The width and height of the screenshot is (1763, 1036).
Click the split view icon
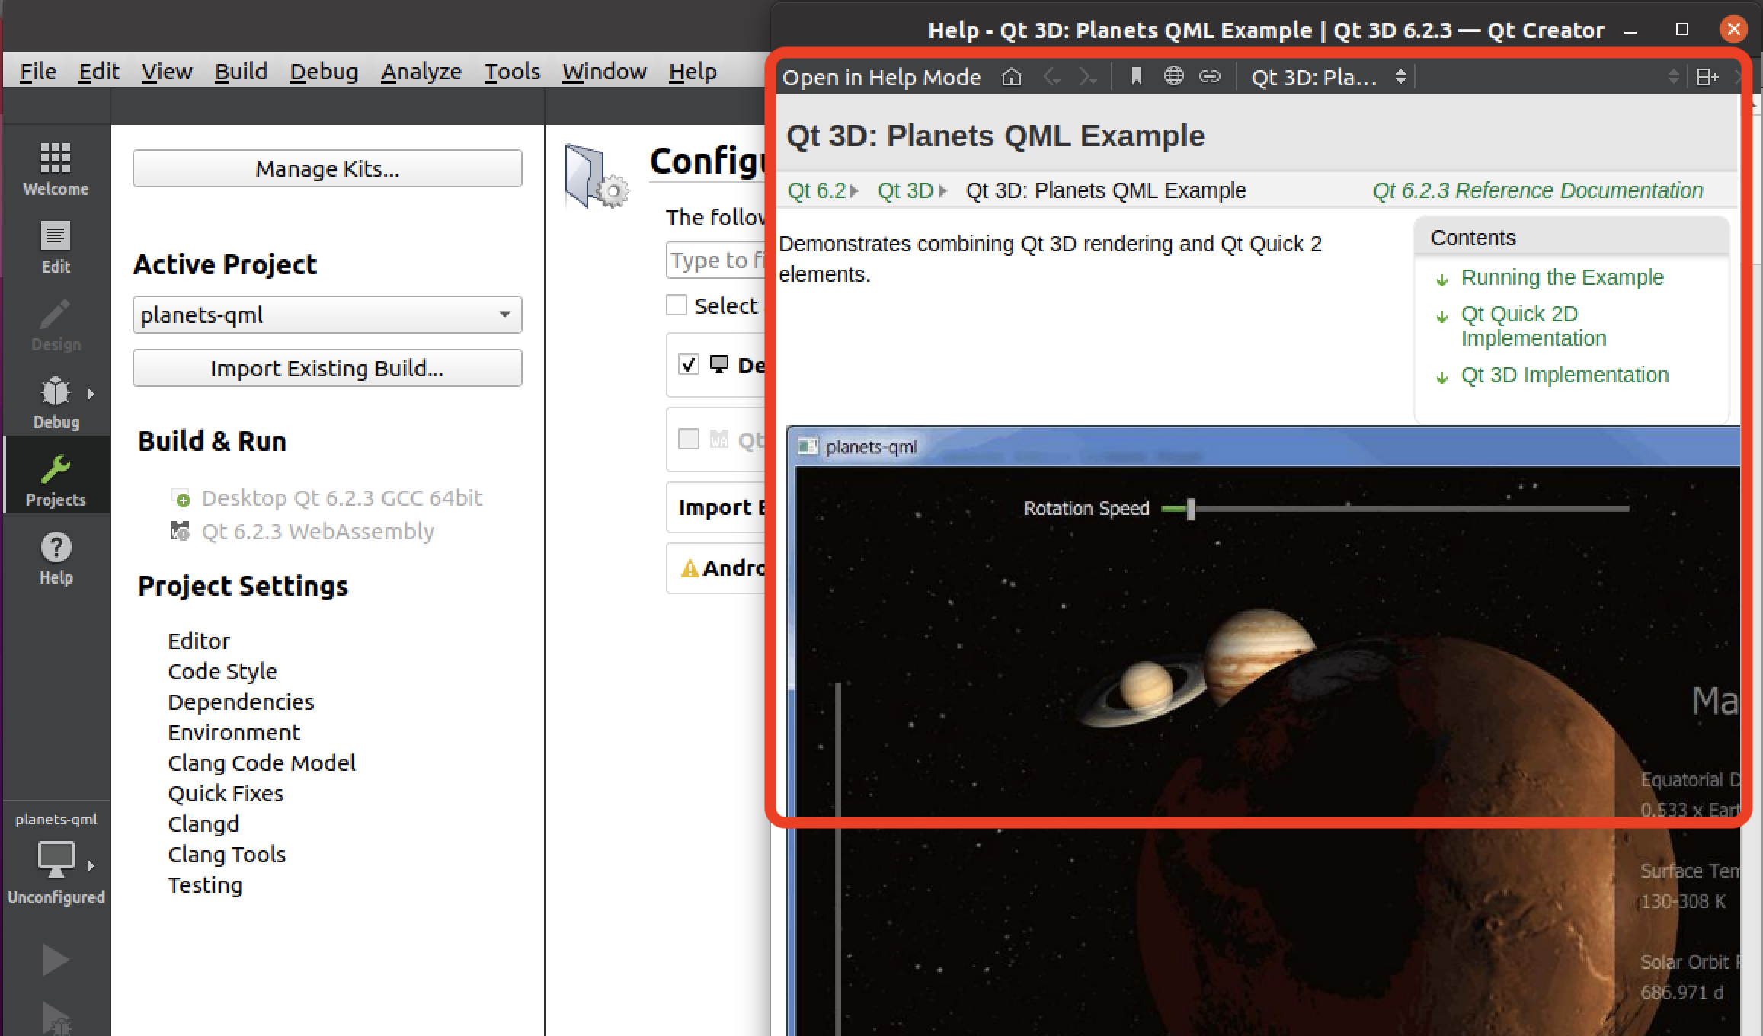pos(1707,77)
